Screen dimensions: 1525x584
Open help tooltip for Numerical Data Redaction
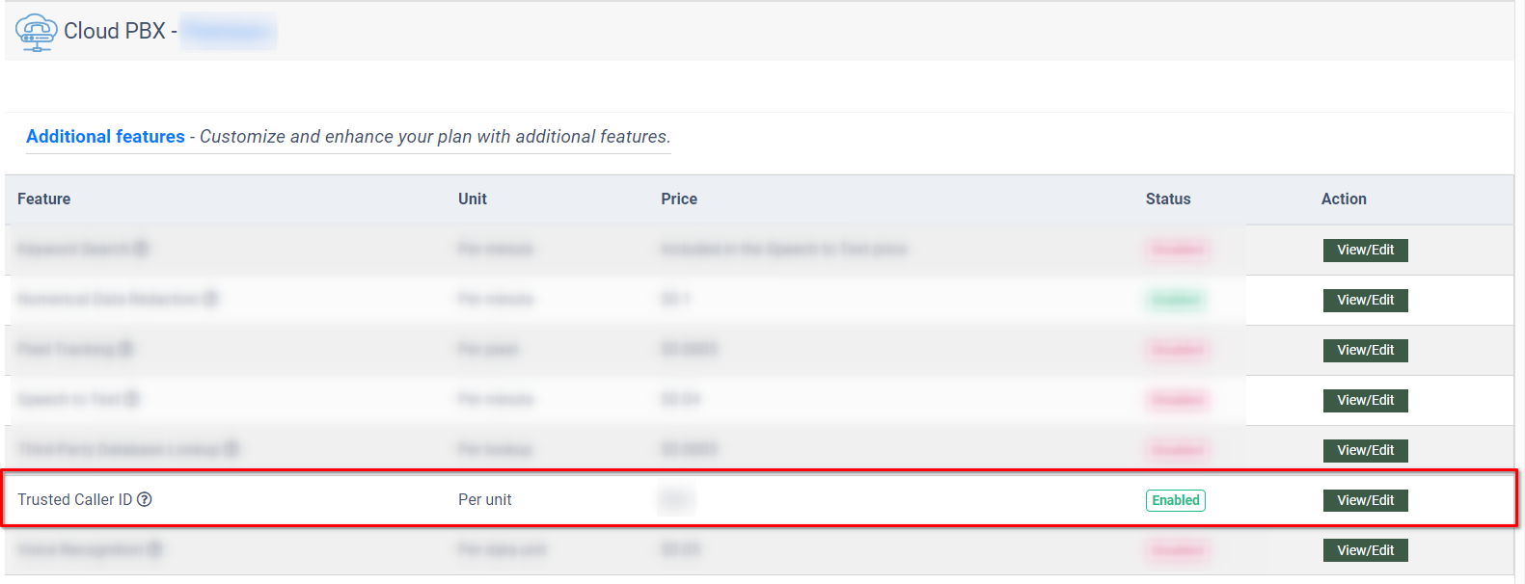tap(210, 299)
